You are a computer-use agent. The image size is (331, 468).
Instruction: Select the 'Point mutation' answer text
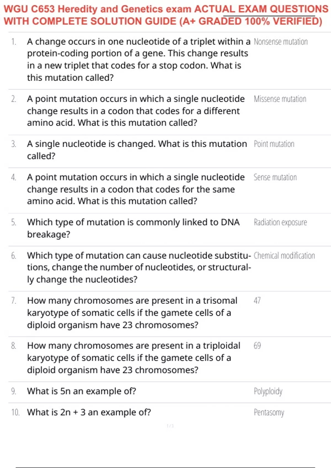(x=274, y=144)
